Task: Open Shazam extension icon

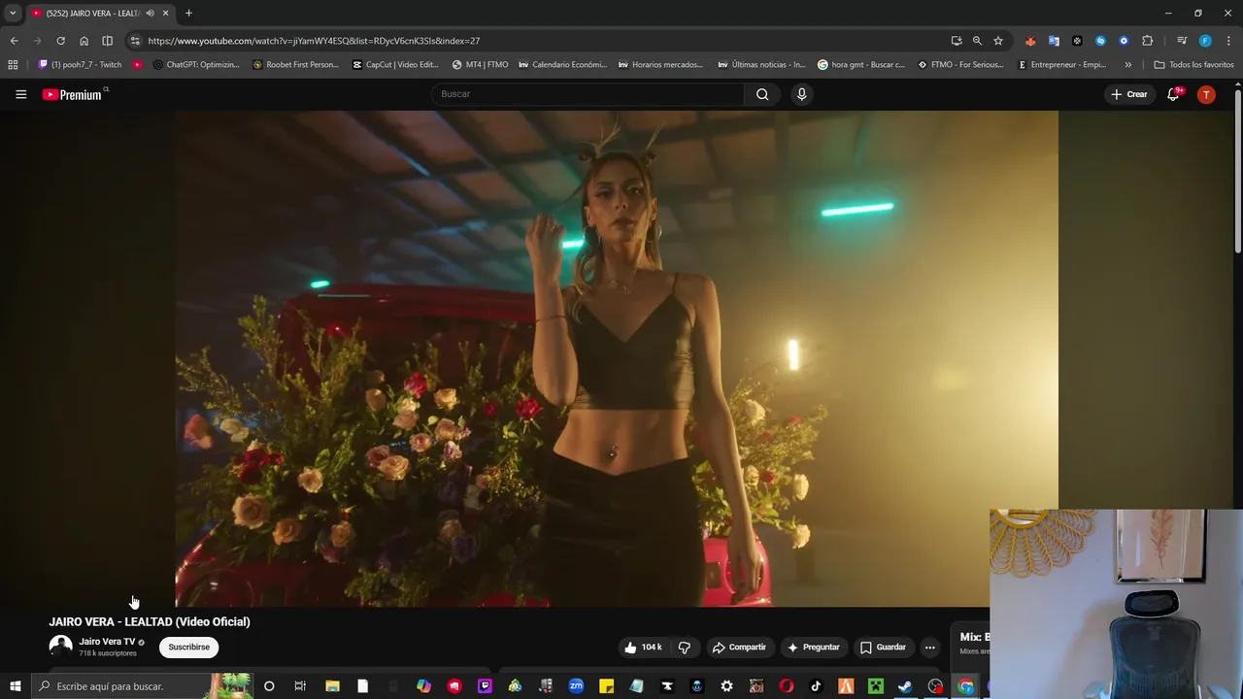Action: point(1100,41)
